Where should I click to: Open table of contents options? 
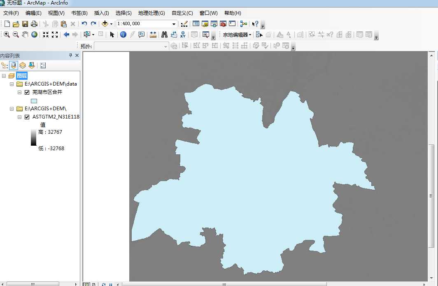[x=43, y=65]
